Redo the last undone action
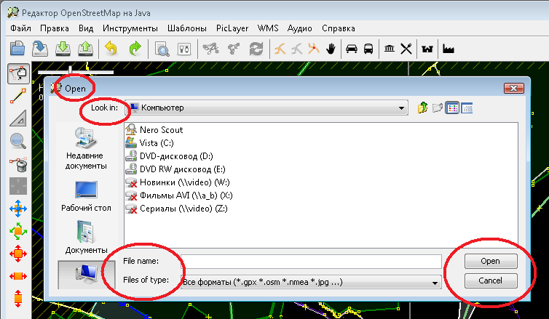 [x=135, y=49]
